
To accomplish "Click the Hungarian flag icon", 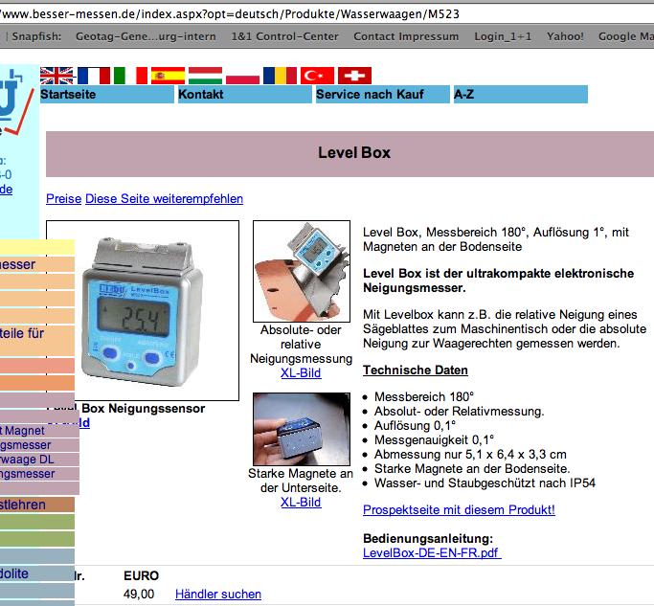I will 205,76.
